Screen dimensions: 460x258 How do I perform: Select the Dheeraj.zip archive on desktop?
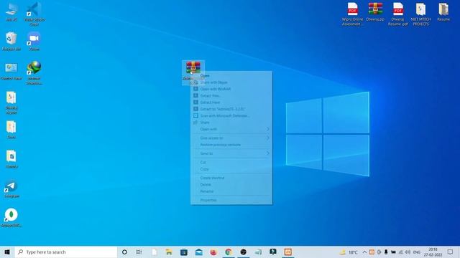pyautogui.click(x=375, y=11)
